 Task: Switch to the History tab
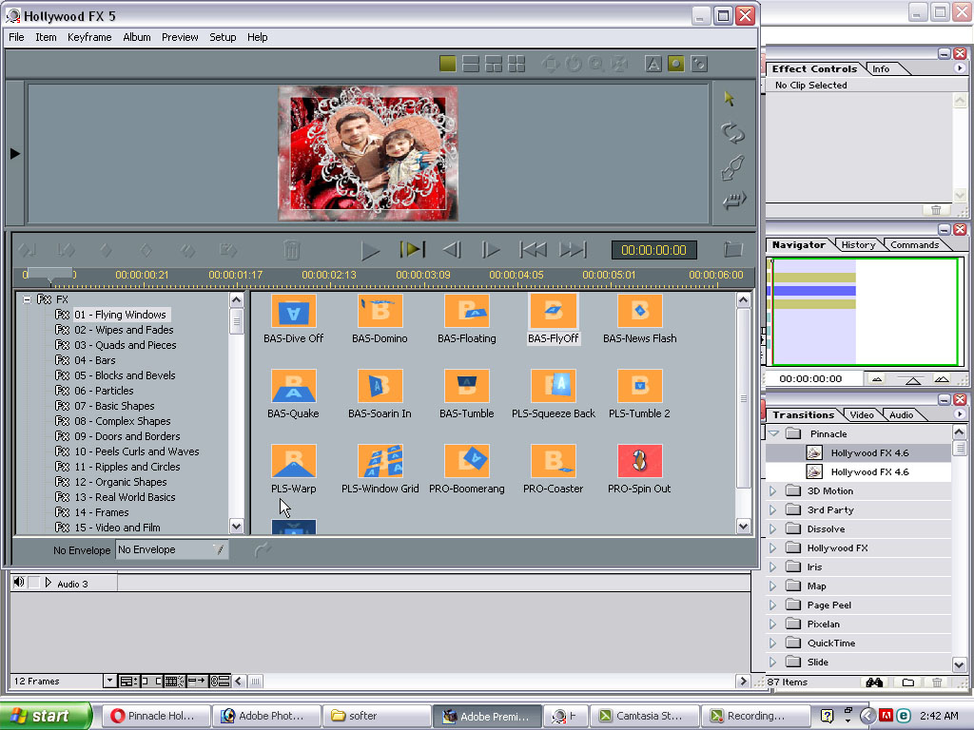pyautogui.click(x=858, y=245)
